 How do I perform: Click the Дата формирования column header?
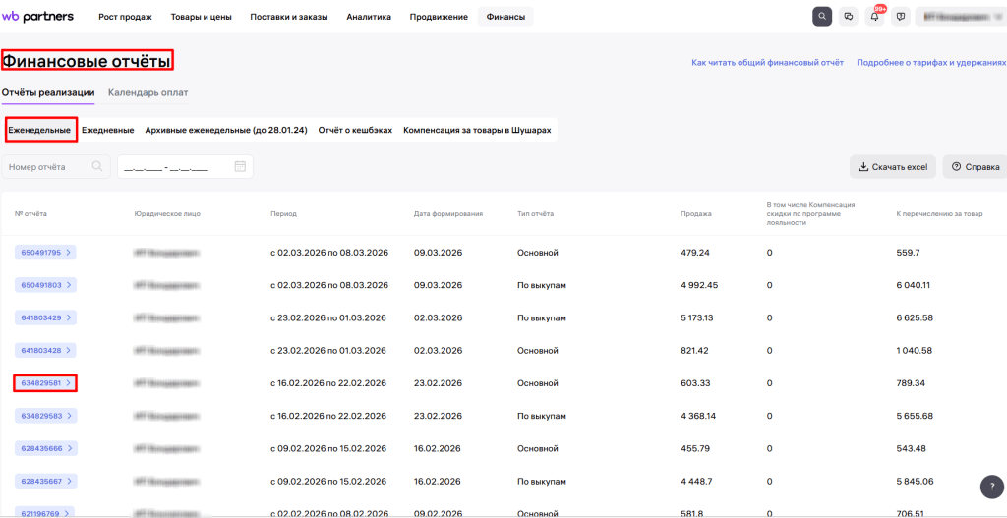(x=448, y=213)
